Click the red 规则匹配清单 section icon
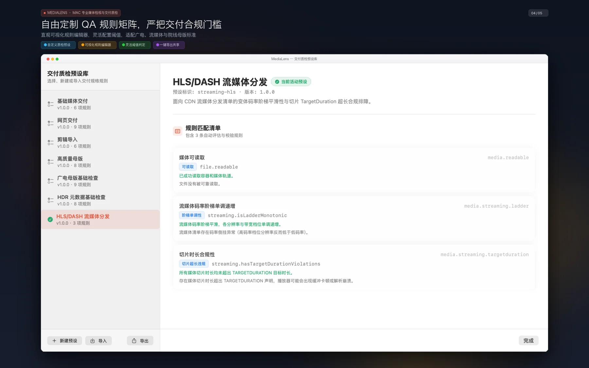Image resolution: width=589 pixels, height=368 pixels. 178,131
